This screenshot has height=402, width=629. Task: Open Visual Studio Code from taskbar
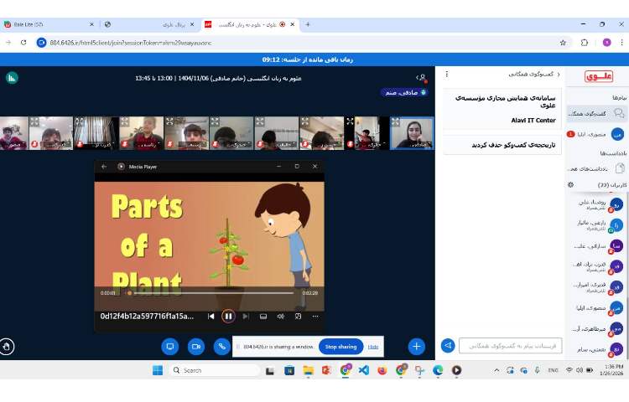[364, 370]
